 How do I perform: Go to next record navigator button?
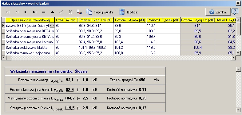click(x=26, y=12)
